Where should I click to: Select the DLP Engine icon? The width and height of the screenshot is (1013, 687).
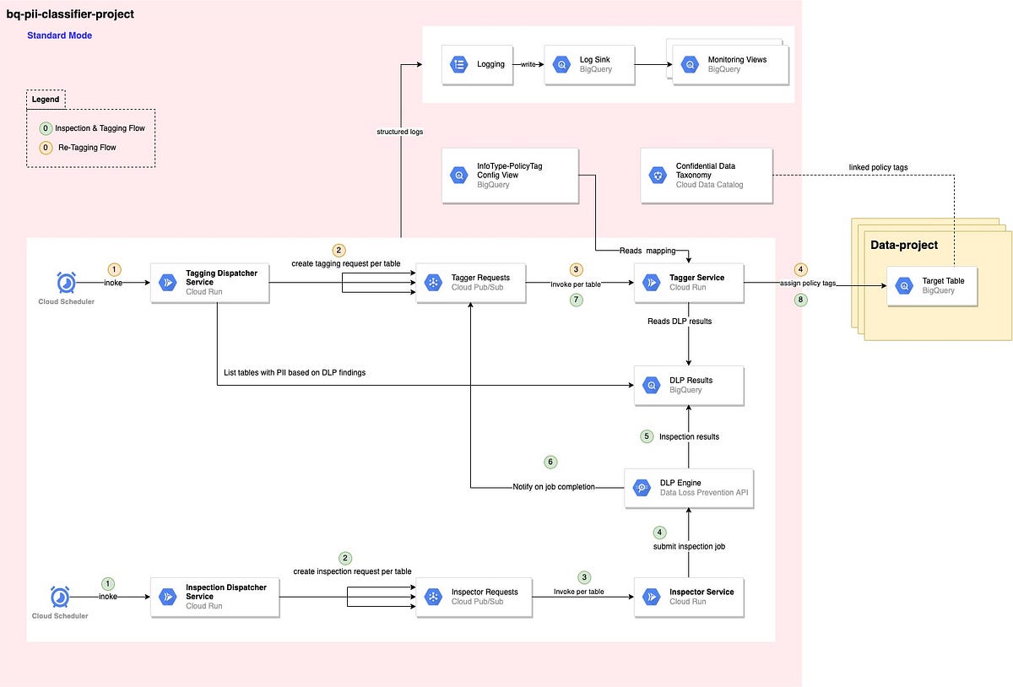click(x=642, y=487)
